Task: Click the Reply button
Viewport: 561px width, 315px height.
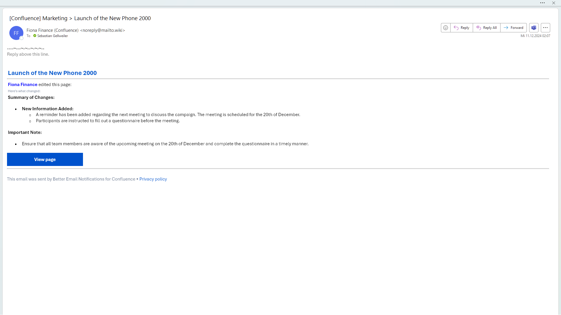Action: tap(462, 28)
